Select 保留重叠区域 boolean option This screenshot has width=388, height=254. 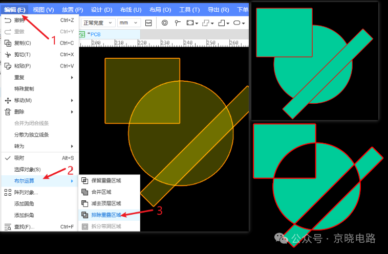tap(109, 180)
